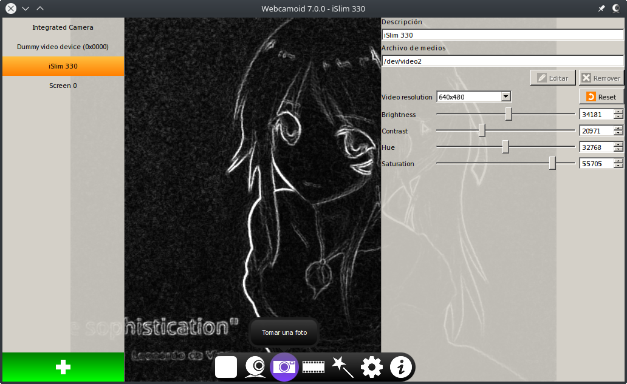Open effects with the magic wand icon

click(x=342, y=366)
